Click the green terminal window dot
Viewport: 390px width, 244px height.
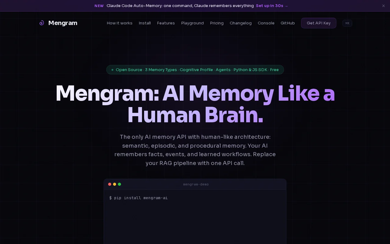[x=119, y=184]
